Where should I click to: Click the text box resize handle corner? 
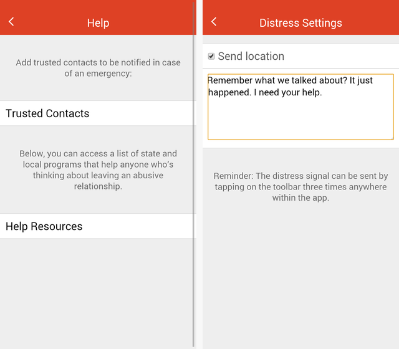coord(392,138)
